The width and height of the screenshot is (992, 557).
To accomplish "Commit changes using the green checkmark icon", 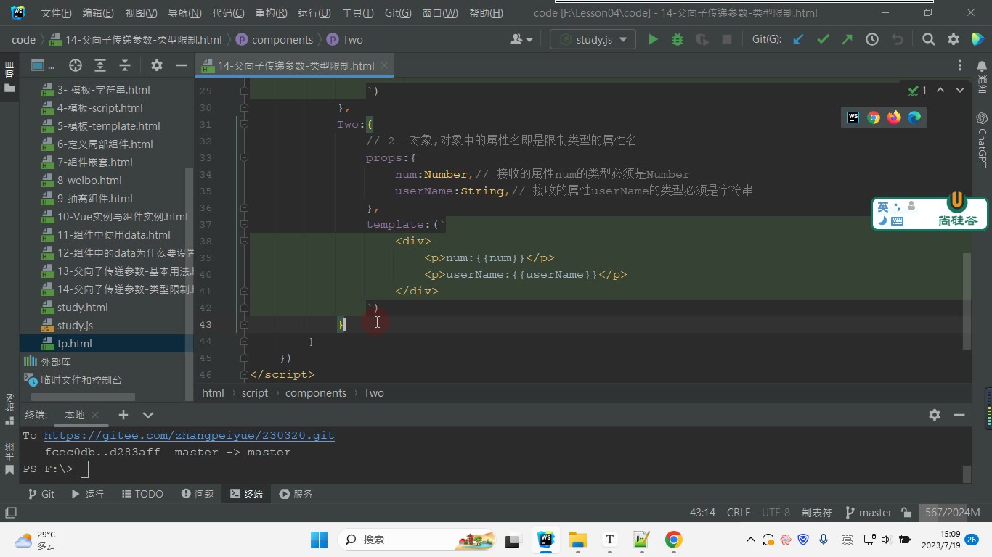I will (823, 40).
